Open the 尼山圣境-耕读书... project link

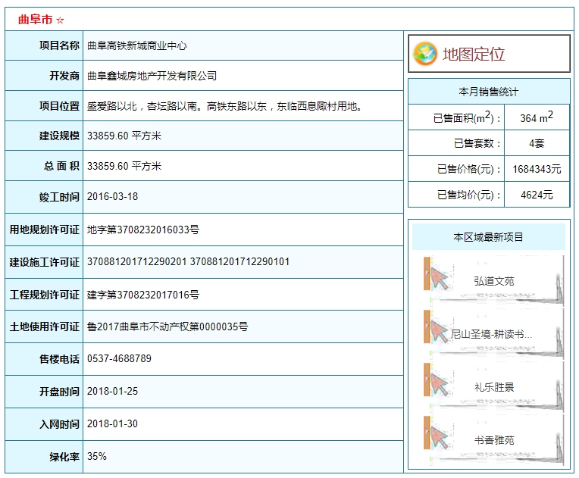pyautogui.click(x=491, y=334)
